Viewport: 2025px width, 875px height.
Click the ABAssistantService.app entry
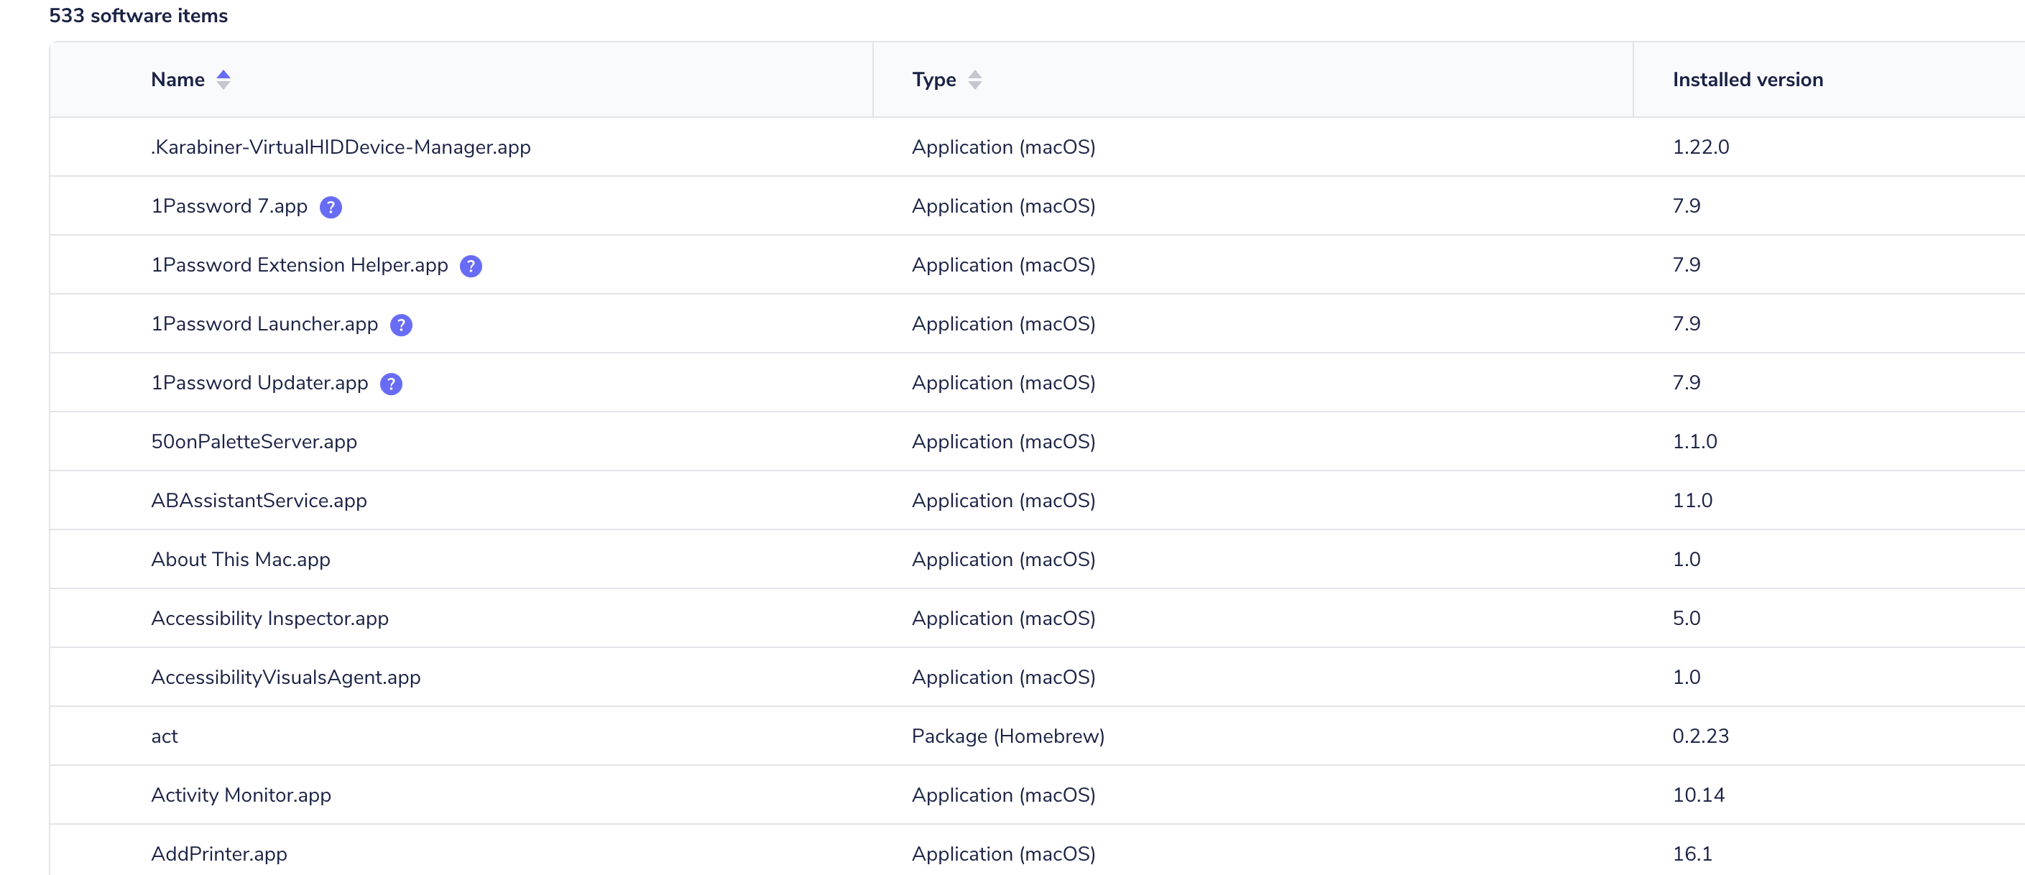point(259,501)
